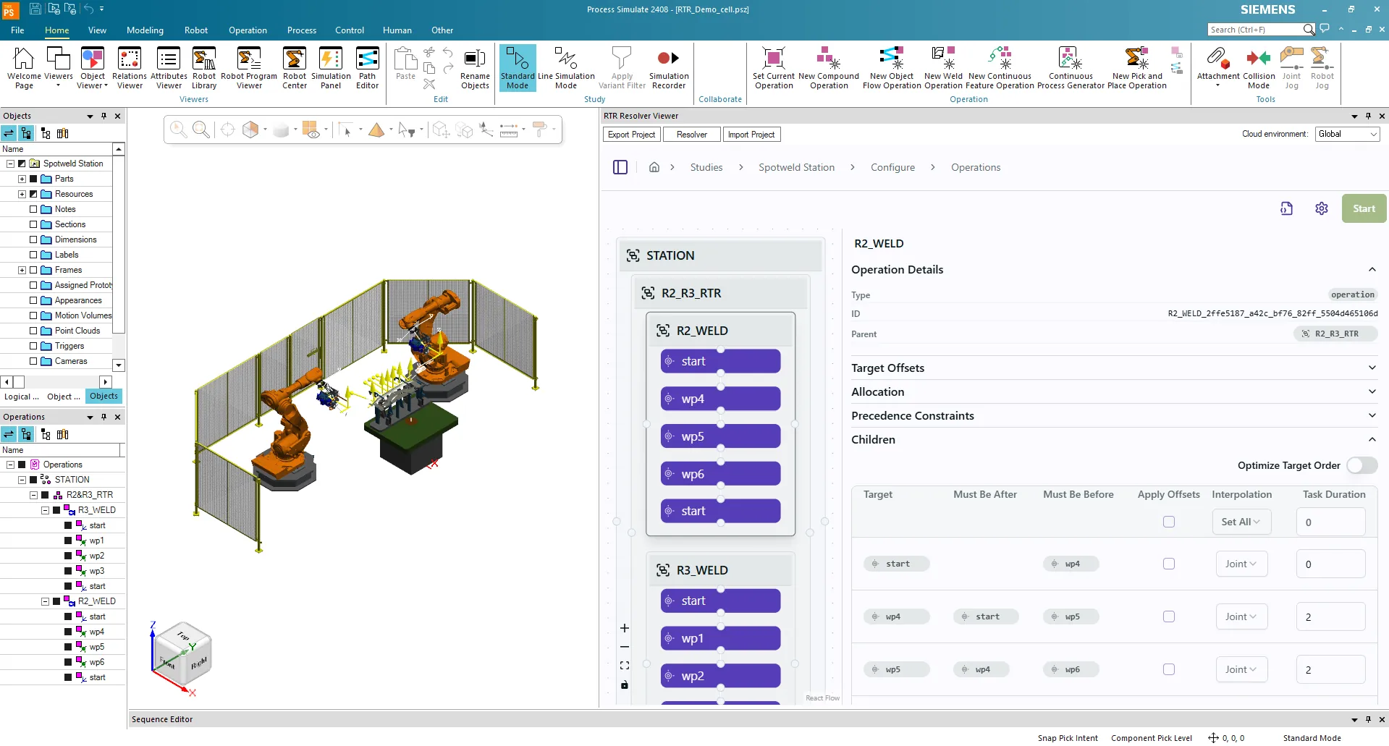Open the Relations Viewer
1389x746 pixels.
(130, 68)
